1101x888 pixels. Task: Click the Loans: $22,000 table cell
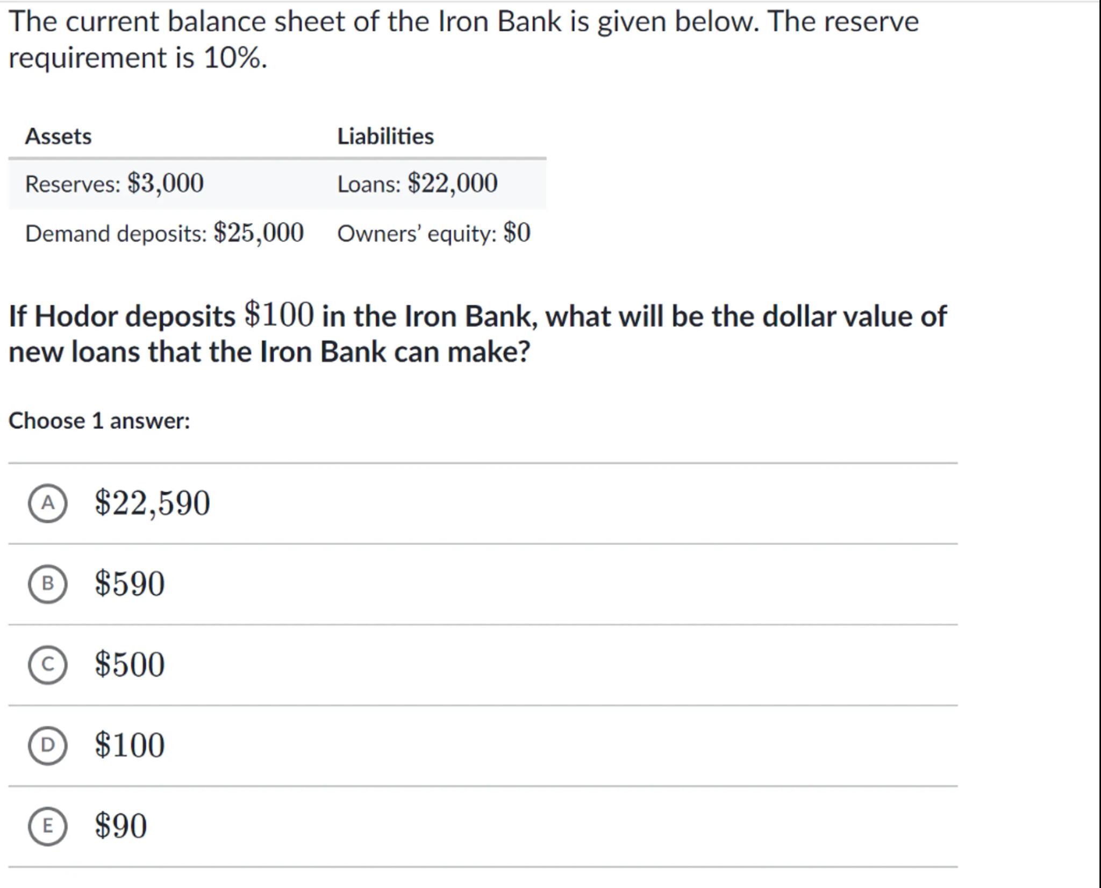coord(417,184)
